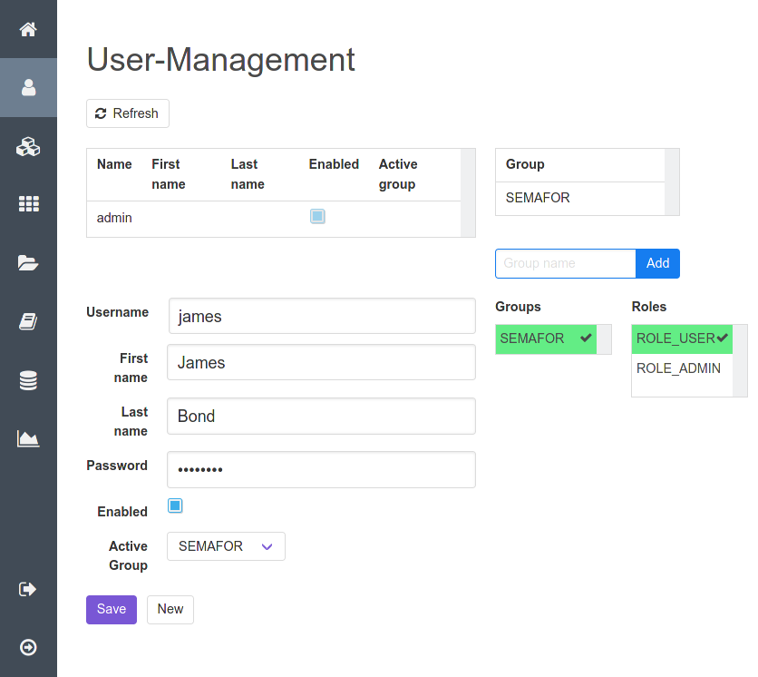758x677 pixels.
Task: Open the book sidebar icon
Action: click(x=28, y=321)
